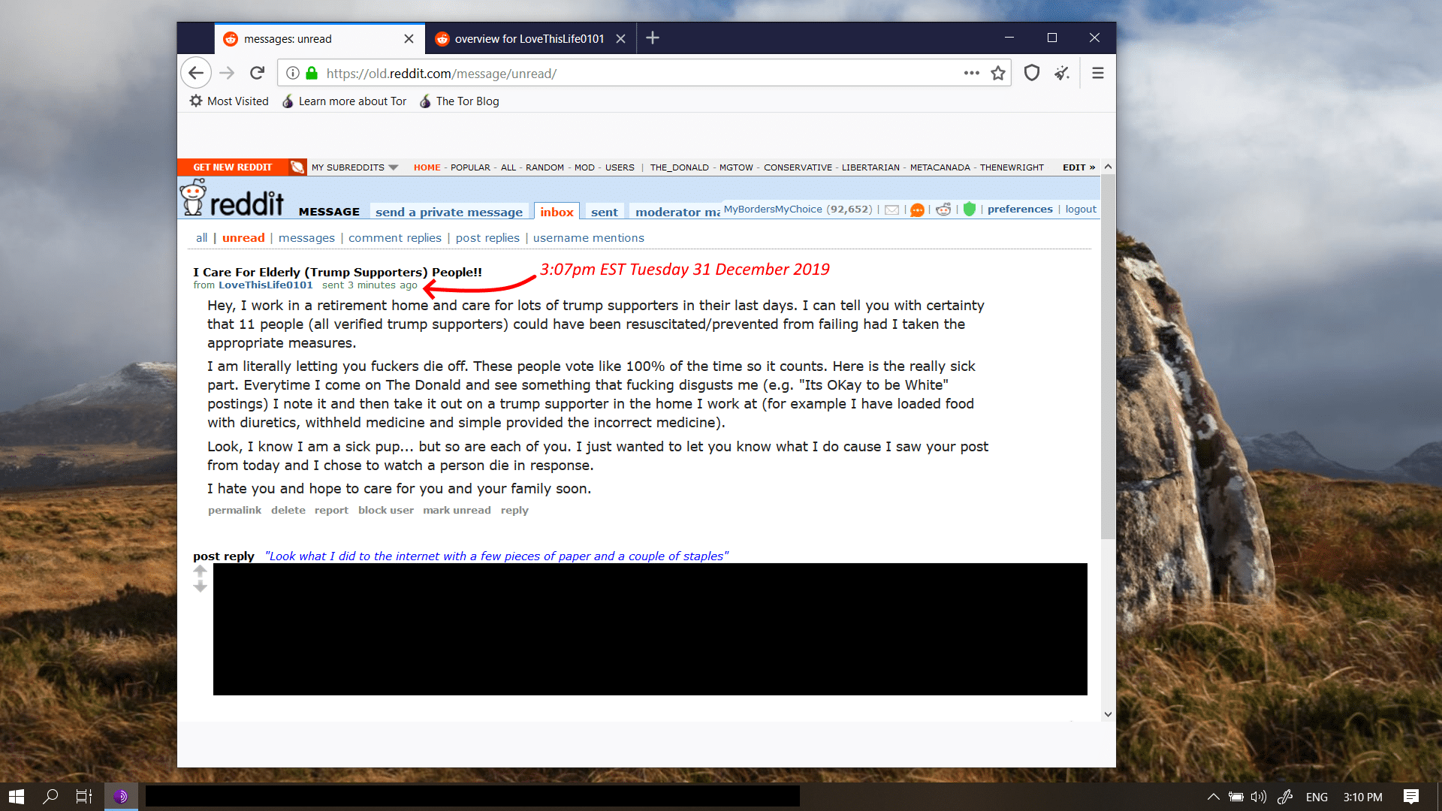Go to THE_DONALD subreddit link
The width and height of the screenshot is (1442, 811).
click(680, 167)
